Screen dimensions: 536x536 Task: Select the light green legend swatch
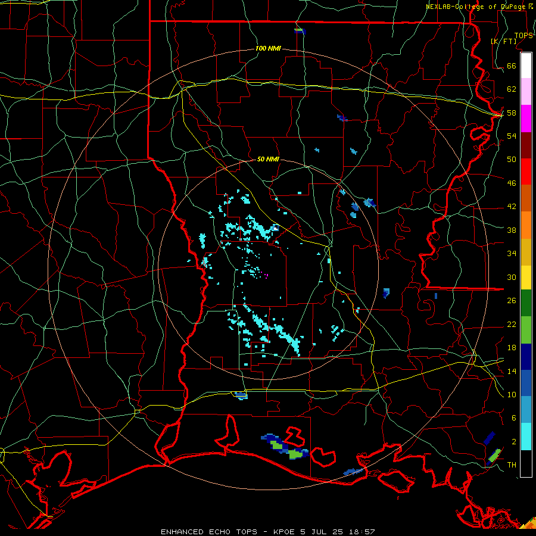point(526,330)
